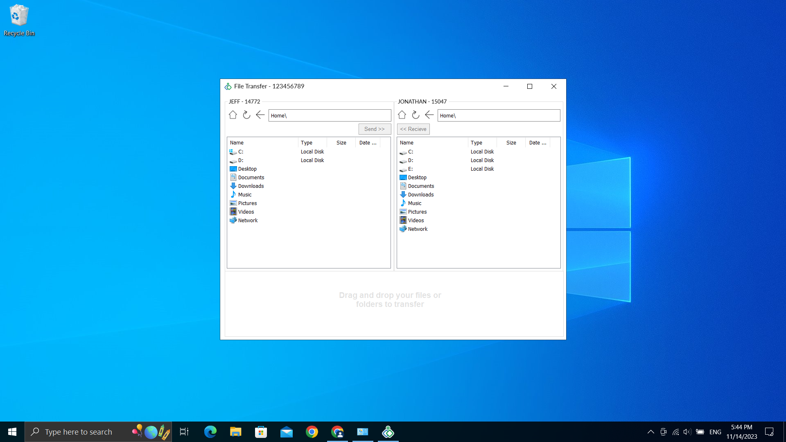The height and width of the screenshot is (442, 786).
Task: Open Network in JONATHAN's pane
Action: [417, 229]
